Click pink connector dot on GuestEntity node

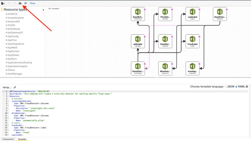pyautogui.click(x=145, y=10)
